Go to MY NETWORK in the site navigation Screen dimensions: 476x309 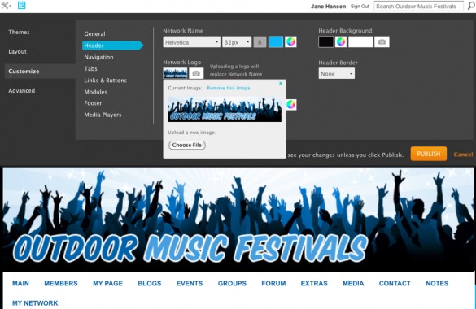(x=35, y=303)
